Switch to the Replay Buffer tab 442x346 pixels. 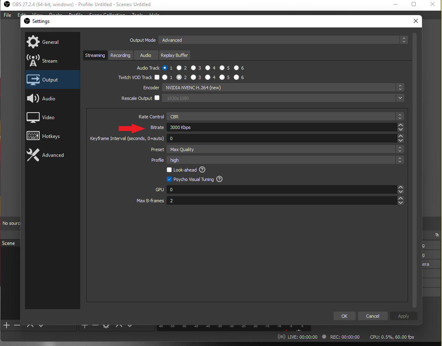(x=174, y=55)
